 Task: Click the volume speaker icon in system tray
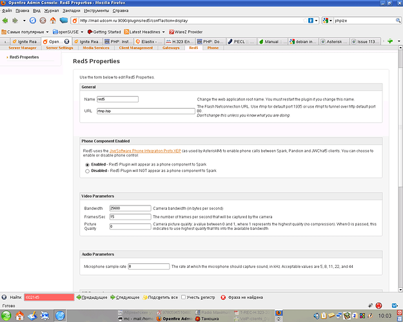click(317, 316)
